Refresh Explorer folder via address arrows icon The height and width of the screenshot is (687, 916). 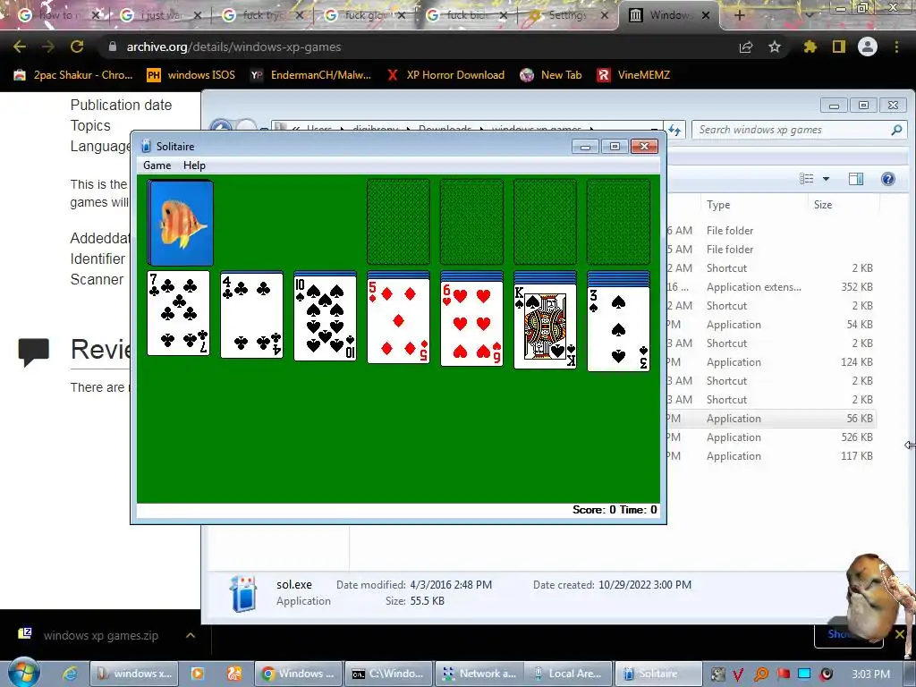click(x=674, y=130)
